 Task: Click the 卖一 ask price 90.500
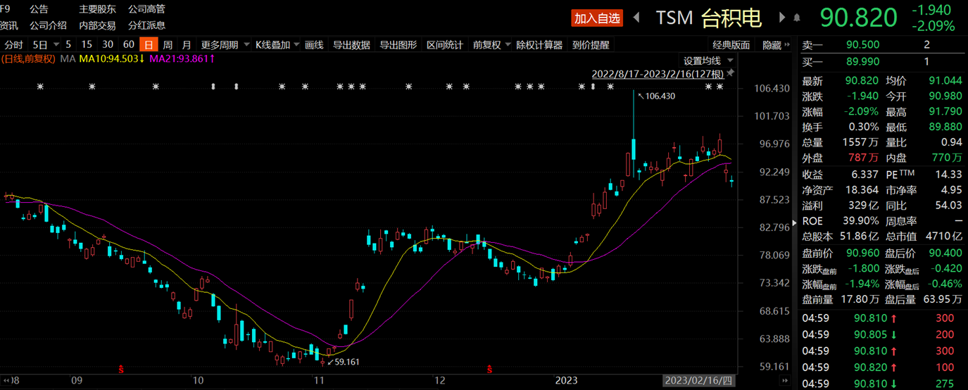coord(863,45)
